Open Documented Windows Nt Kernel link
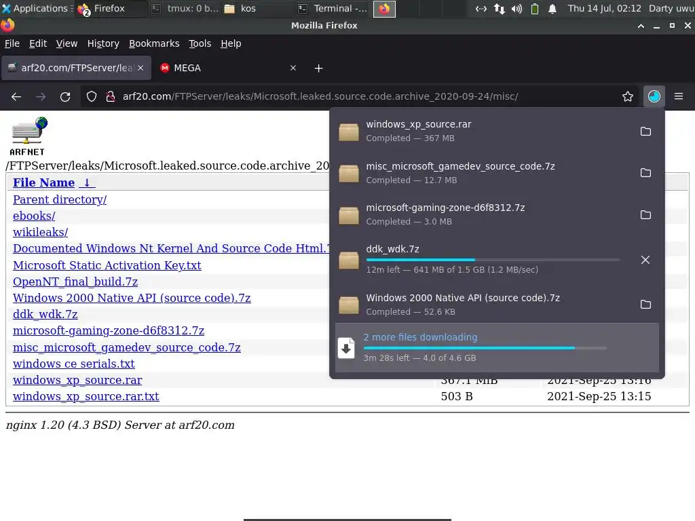Viewport: 695px width, 521px height. click(x=171, y=248)
